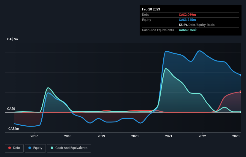Screen dimensions: 246x157
Task: Click the 2022 x-axis label
Action: pyautogui.click(x=202, y=136)
